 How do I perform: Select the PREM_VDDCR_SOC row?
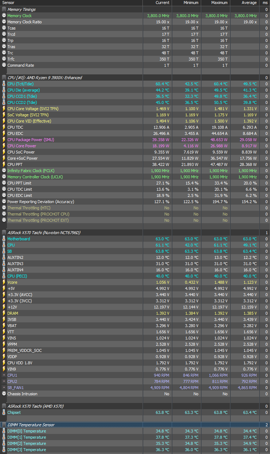point(135,350)
